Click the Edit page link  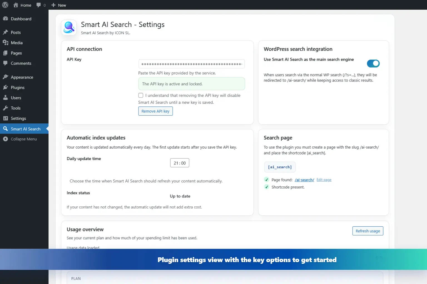pyautogui.click(x=324, y=180)
